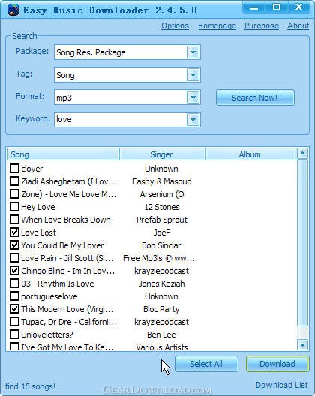Tick the portugueselove checkbox

click(14, 296)
